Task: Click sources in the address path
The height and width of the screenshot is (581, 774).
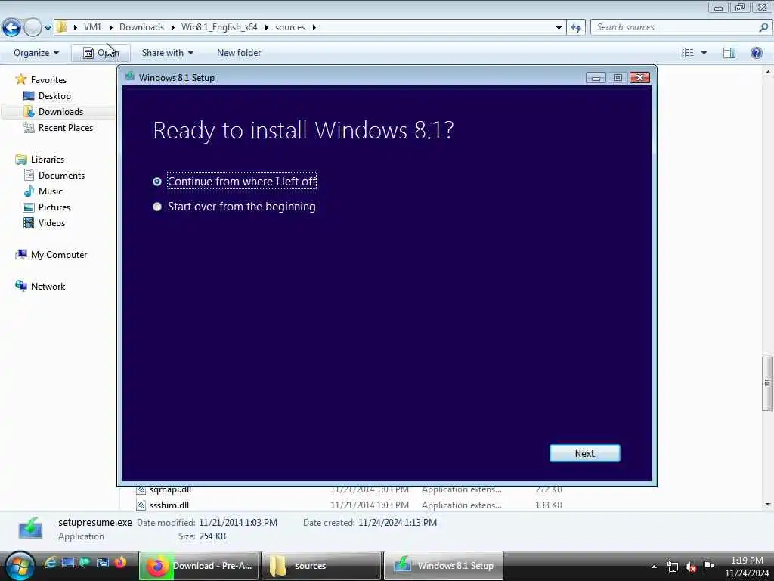Action: tap(290, 27)
